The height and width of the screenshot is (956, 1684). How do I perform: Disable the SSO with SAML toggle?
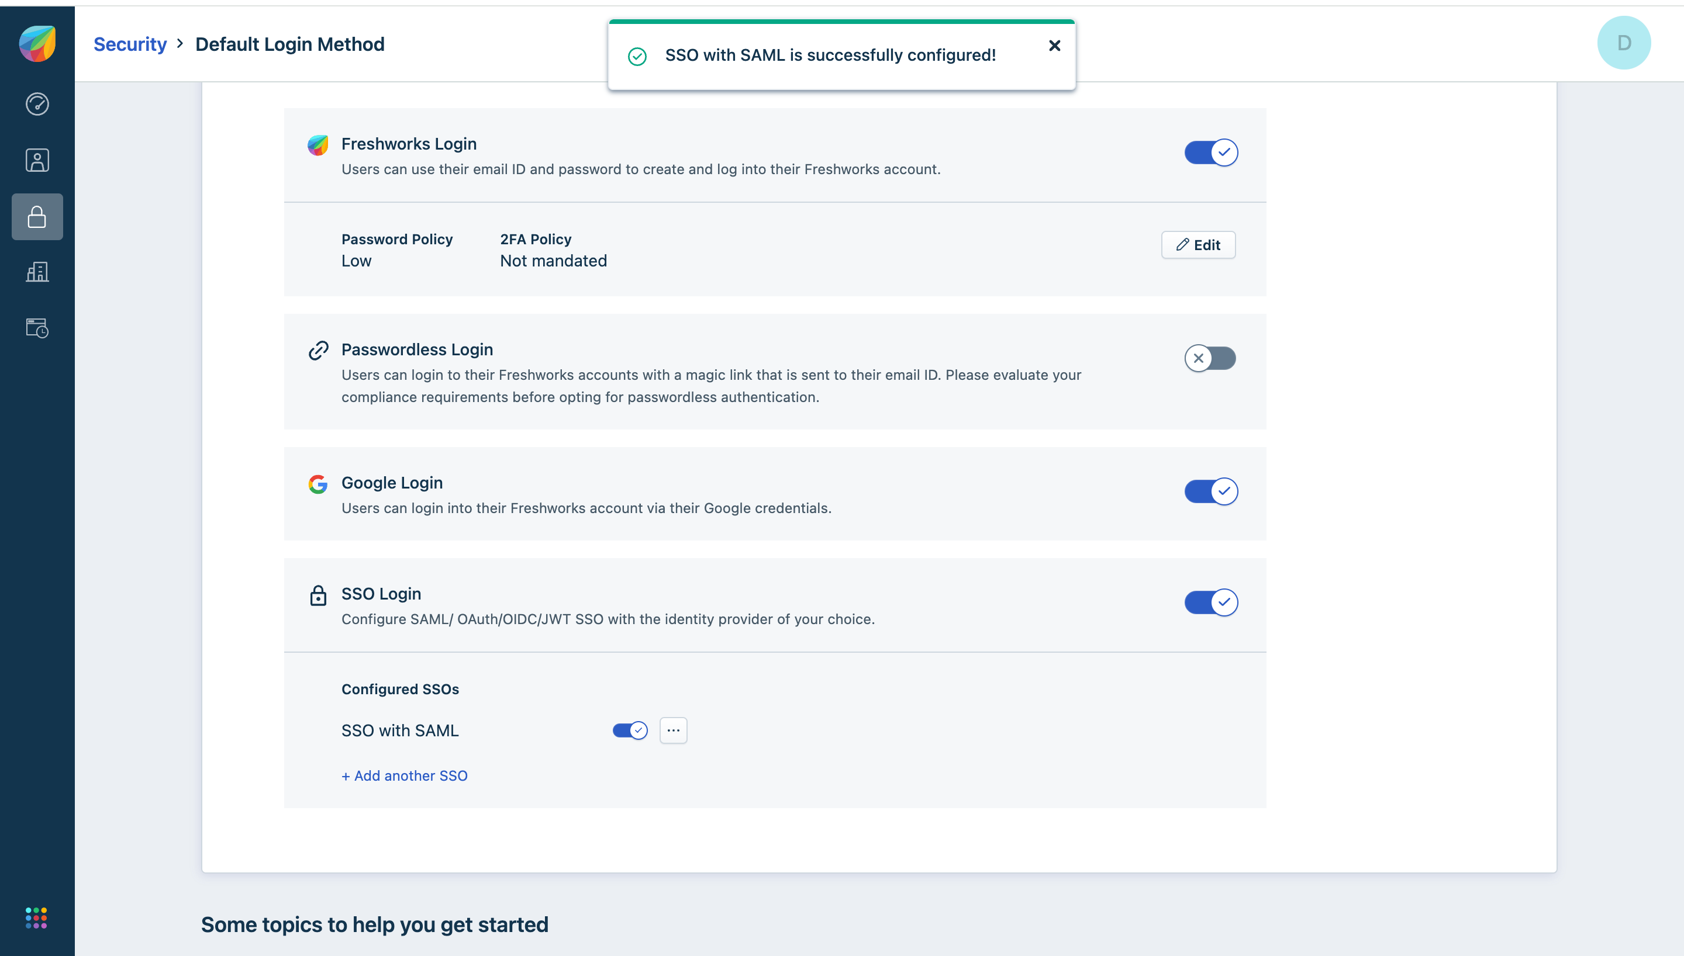coord(630,729)
